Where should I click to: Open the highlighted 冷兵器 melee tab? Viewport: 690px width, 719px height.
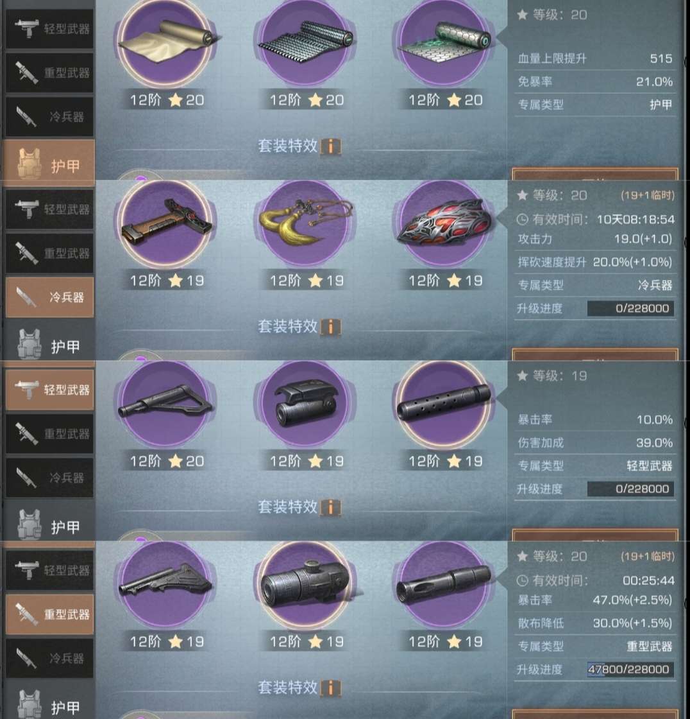tap(50, 297)
